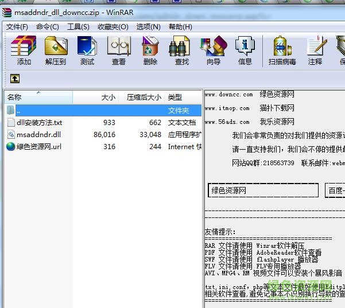This screenshot has width=345, height=308.
Task: Sort file list by 名称 column header
Action: pyautogui.click(x=34, y=98)
